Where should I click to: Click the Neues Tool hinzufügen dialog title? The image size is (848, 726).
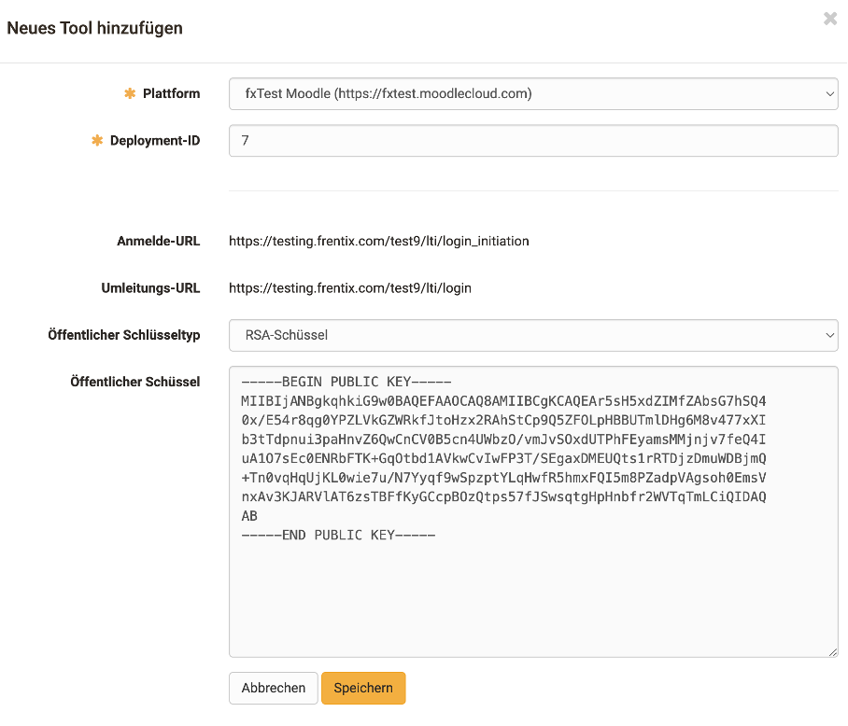tap(95, 28)
